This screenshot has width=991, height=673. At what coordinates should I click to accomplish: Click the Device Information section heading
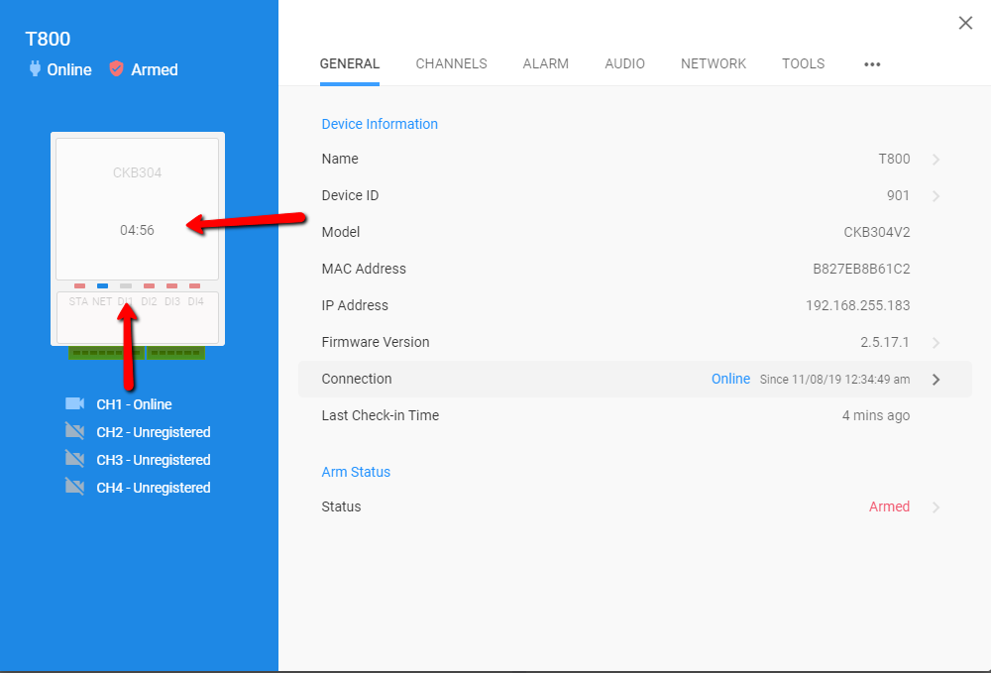pos(380,124)
